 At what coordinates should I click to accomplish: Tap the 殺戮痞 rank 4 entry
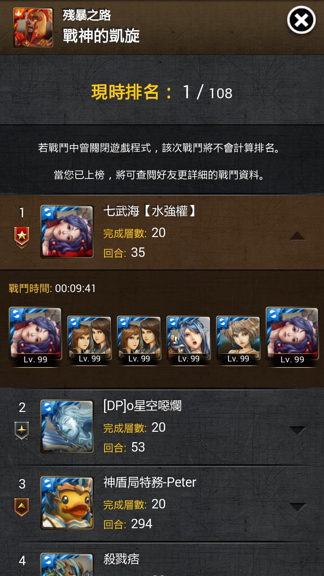[x=162, y=560]
